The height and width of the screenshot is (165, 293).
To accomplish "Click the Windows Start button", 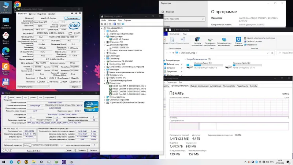I will tap(4, 162).
